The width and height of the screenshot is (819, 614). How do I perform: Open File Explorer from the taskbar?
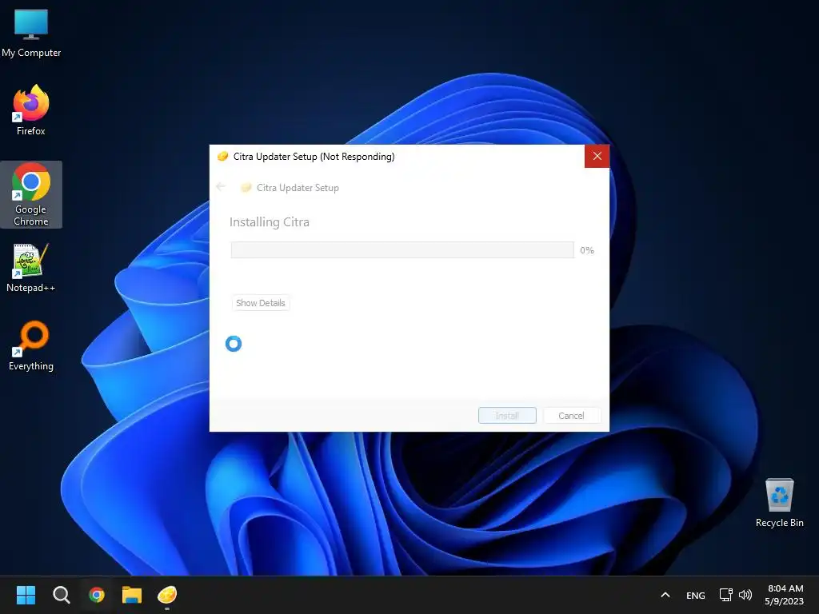[132, 595]
